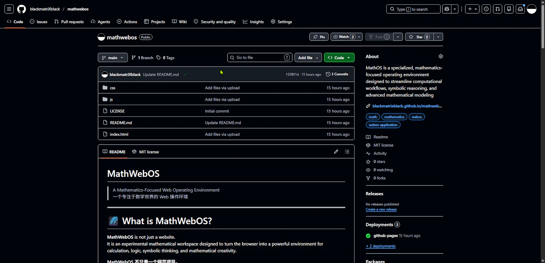This screenshot has height=263, width=545.
Task: Focus the Type / to search field
Action: pyautogui.click(x=413, y=9)
